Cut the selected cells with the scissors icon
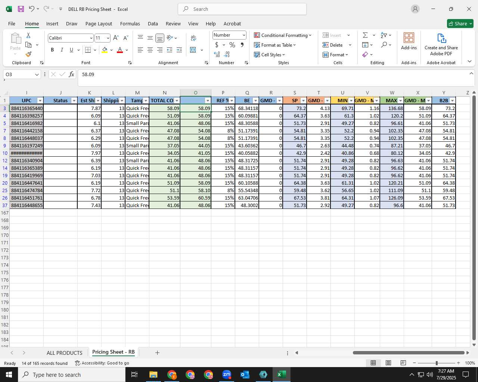The height and width of the screenshot is (382, 478). click(x=28, y=35)
